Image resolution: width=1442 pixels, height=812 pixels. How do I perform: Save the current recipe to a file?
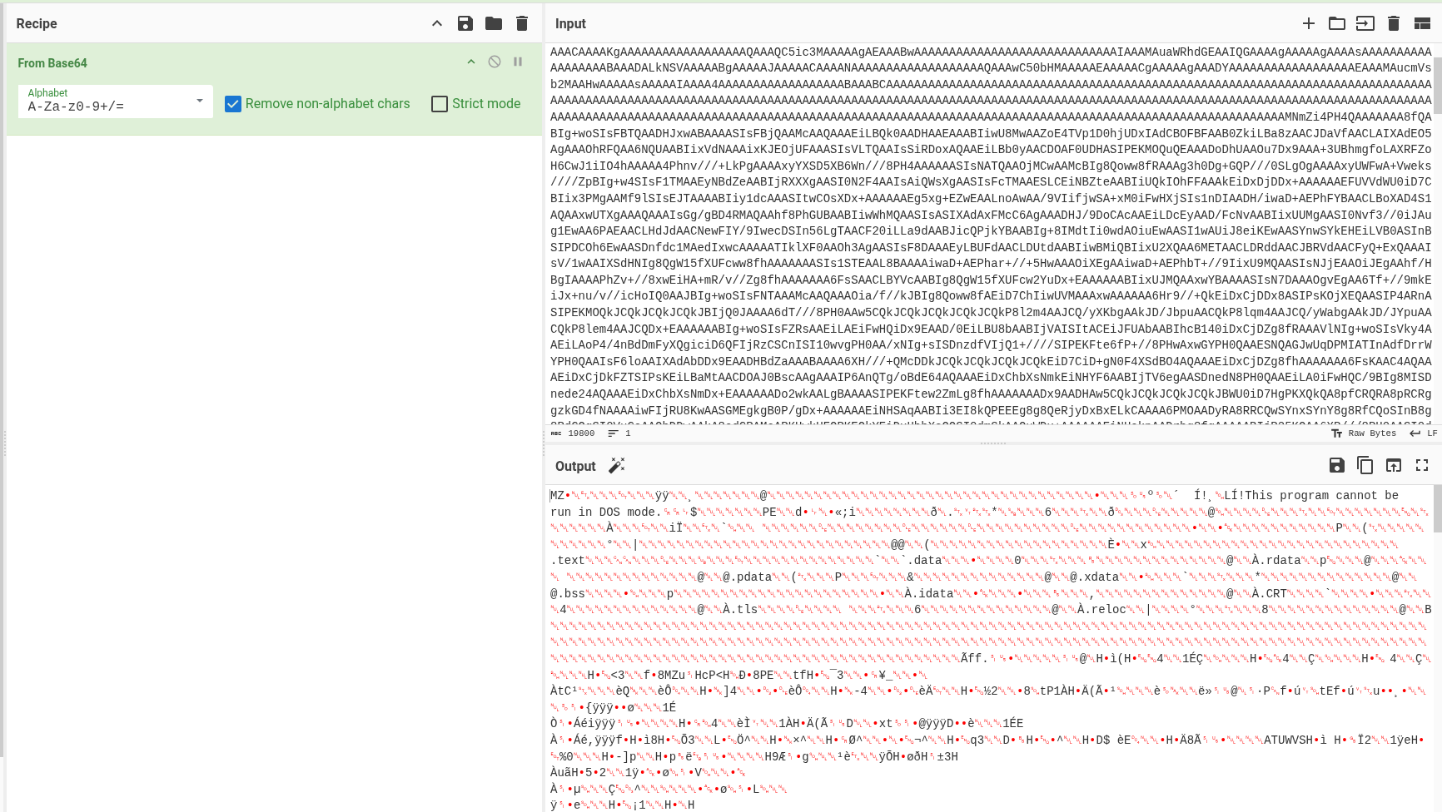click(465, 23)
